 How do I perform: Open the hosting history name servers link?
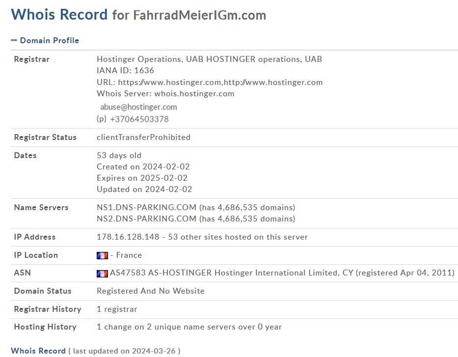click(189, 327)
